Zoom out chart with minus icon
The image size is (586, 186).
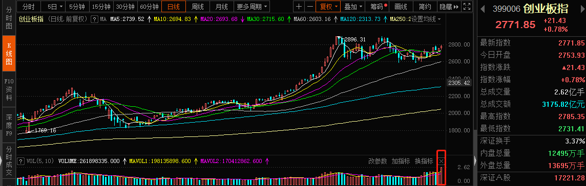click(x=310, y=6)
